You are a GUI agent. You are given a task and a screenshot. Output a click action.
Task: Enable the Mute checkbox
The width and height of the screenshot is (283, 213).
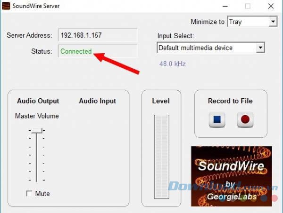29,194
